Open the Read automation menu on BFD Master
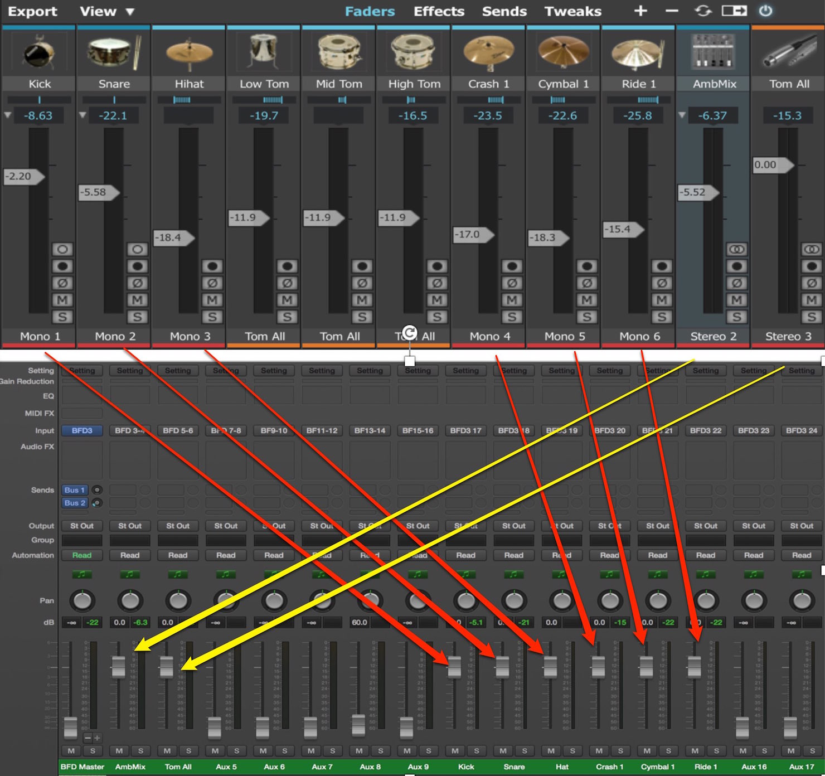Image resolution: width=825 pixels, height=776 pixels. coord(82,555)
